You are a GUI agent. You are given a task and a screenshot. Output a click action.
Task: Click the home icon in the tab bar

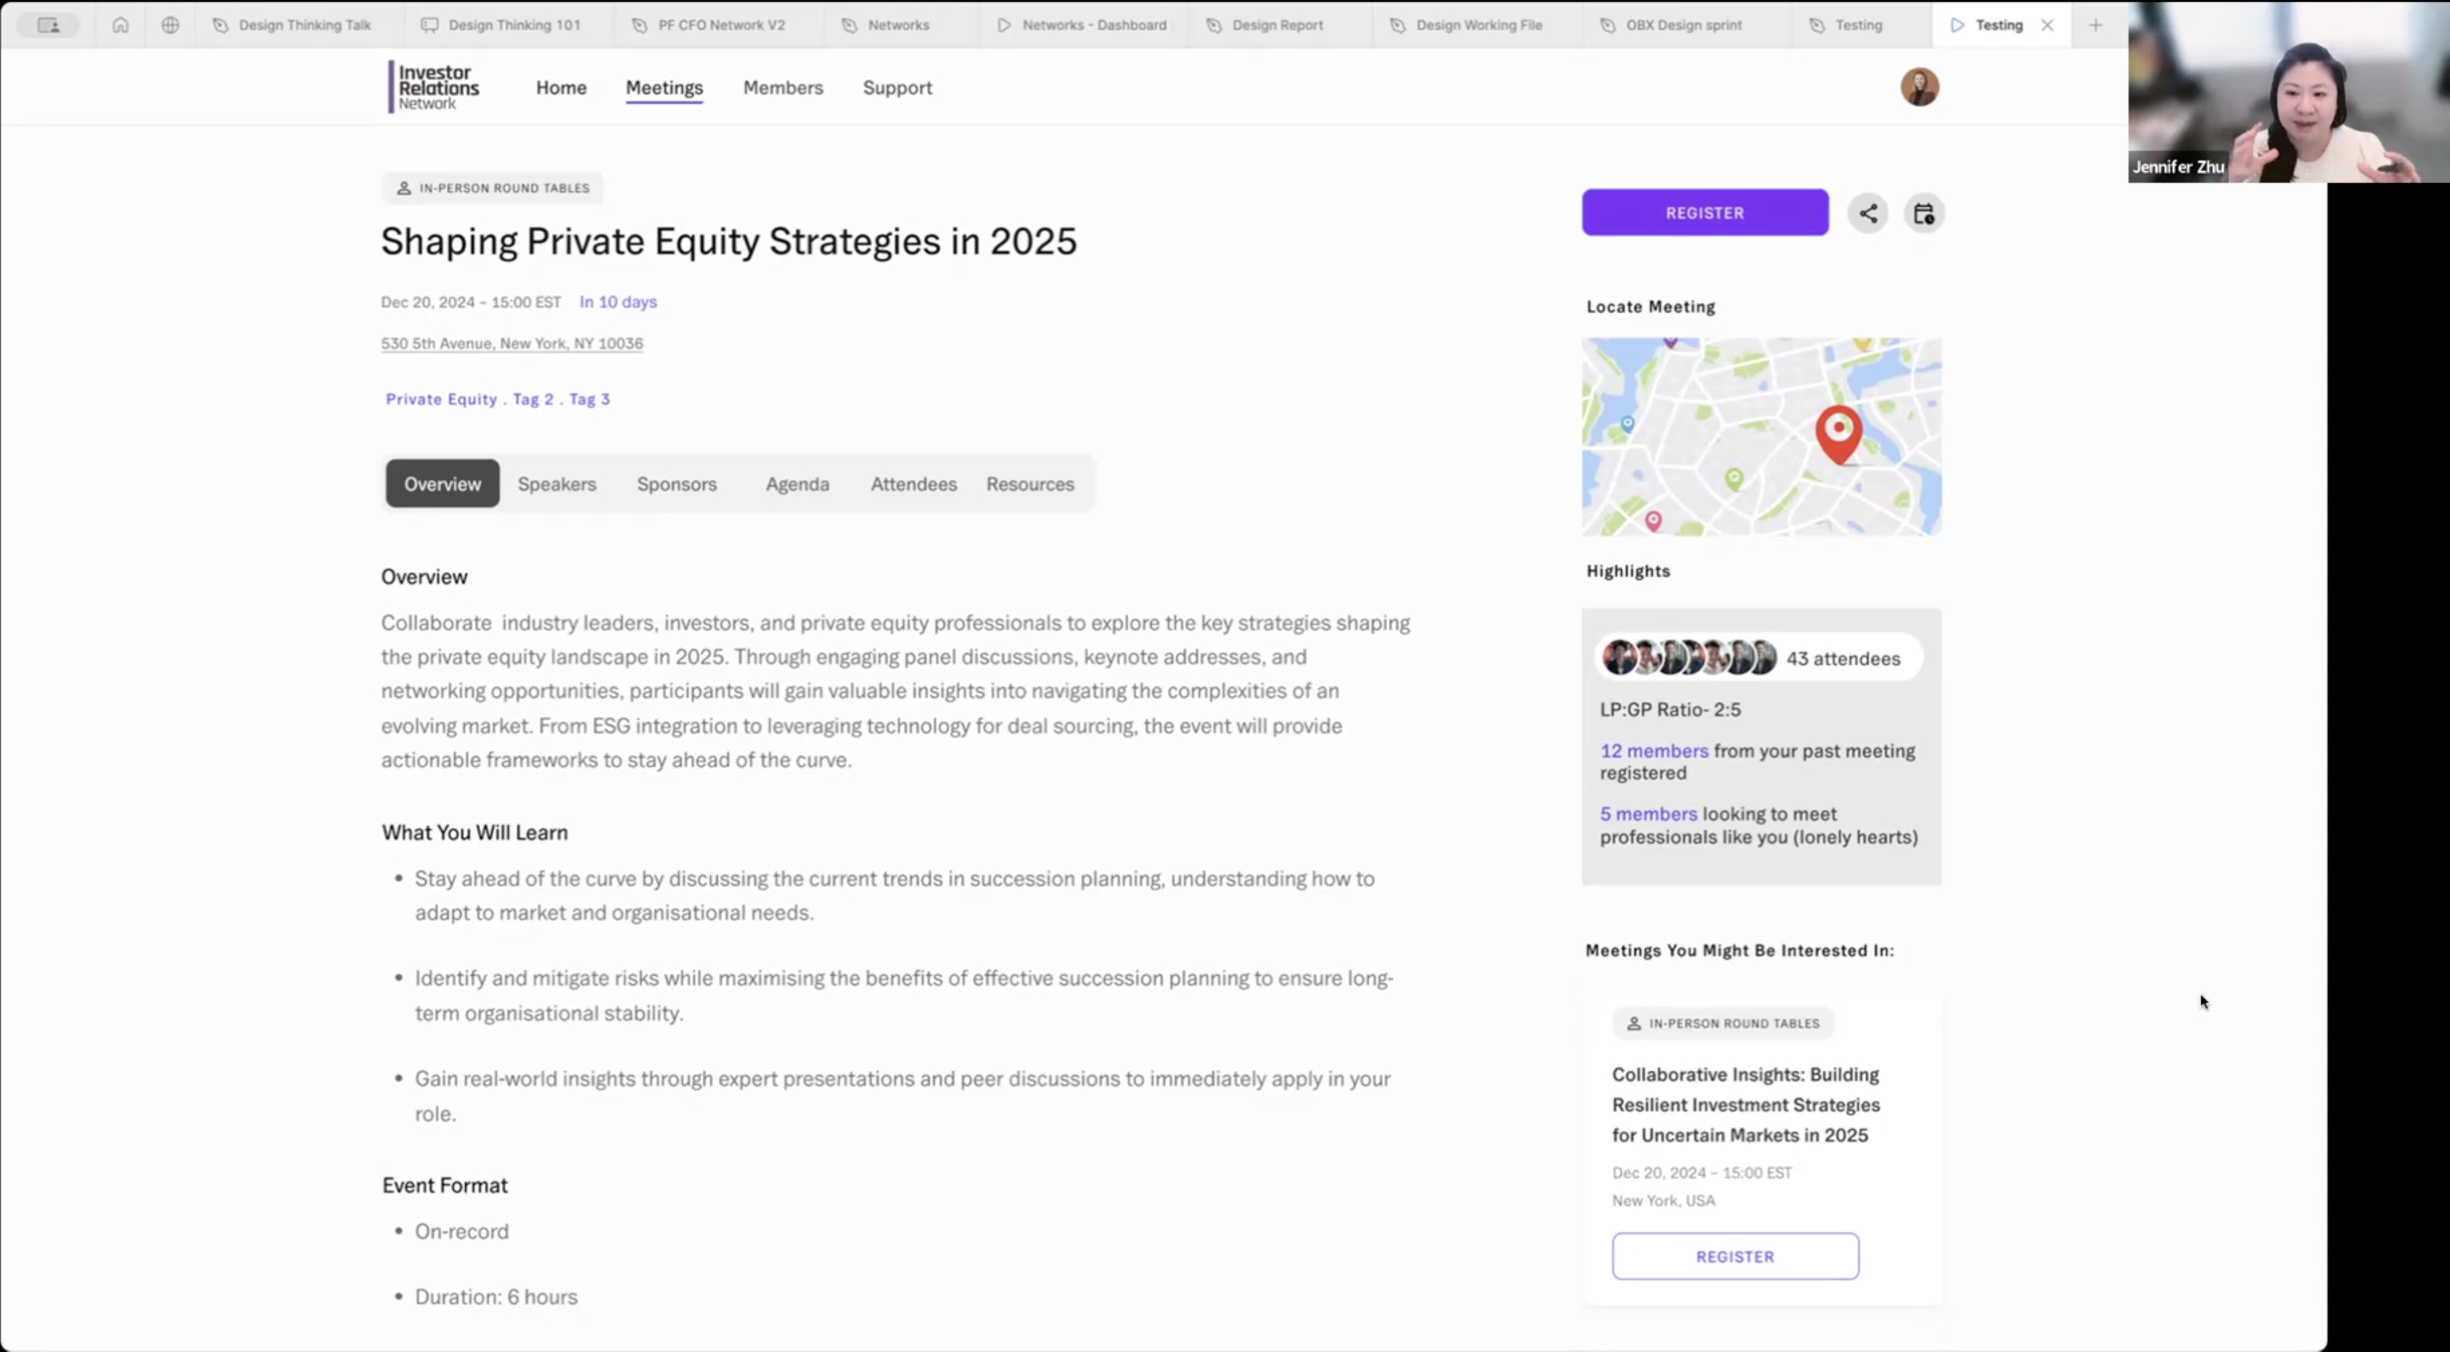pos(120,25)
